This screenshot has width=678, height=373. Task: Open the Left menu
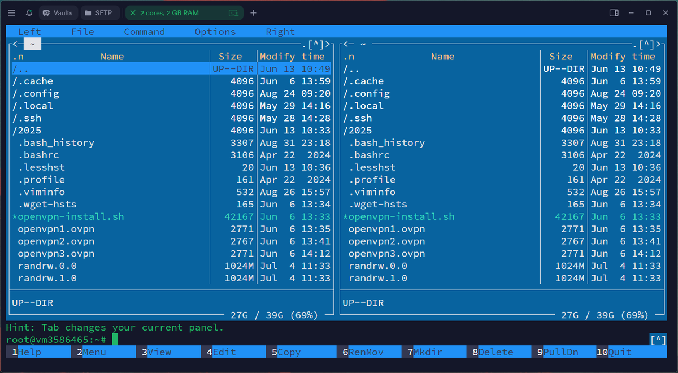pos(29,32)
